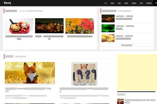Open the last navigation menu item before search
The height and width of the screenshot is (104, 157).
[x=149, y=3]
